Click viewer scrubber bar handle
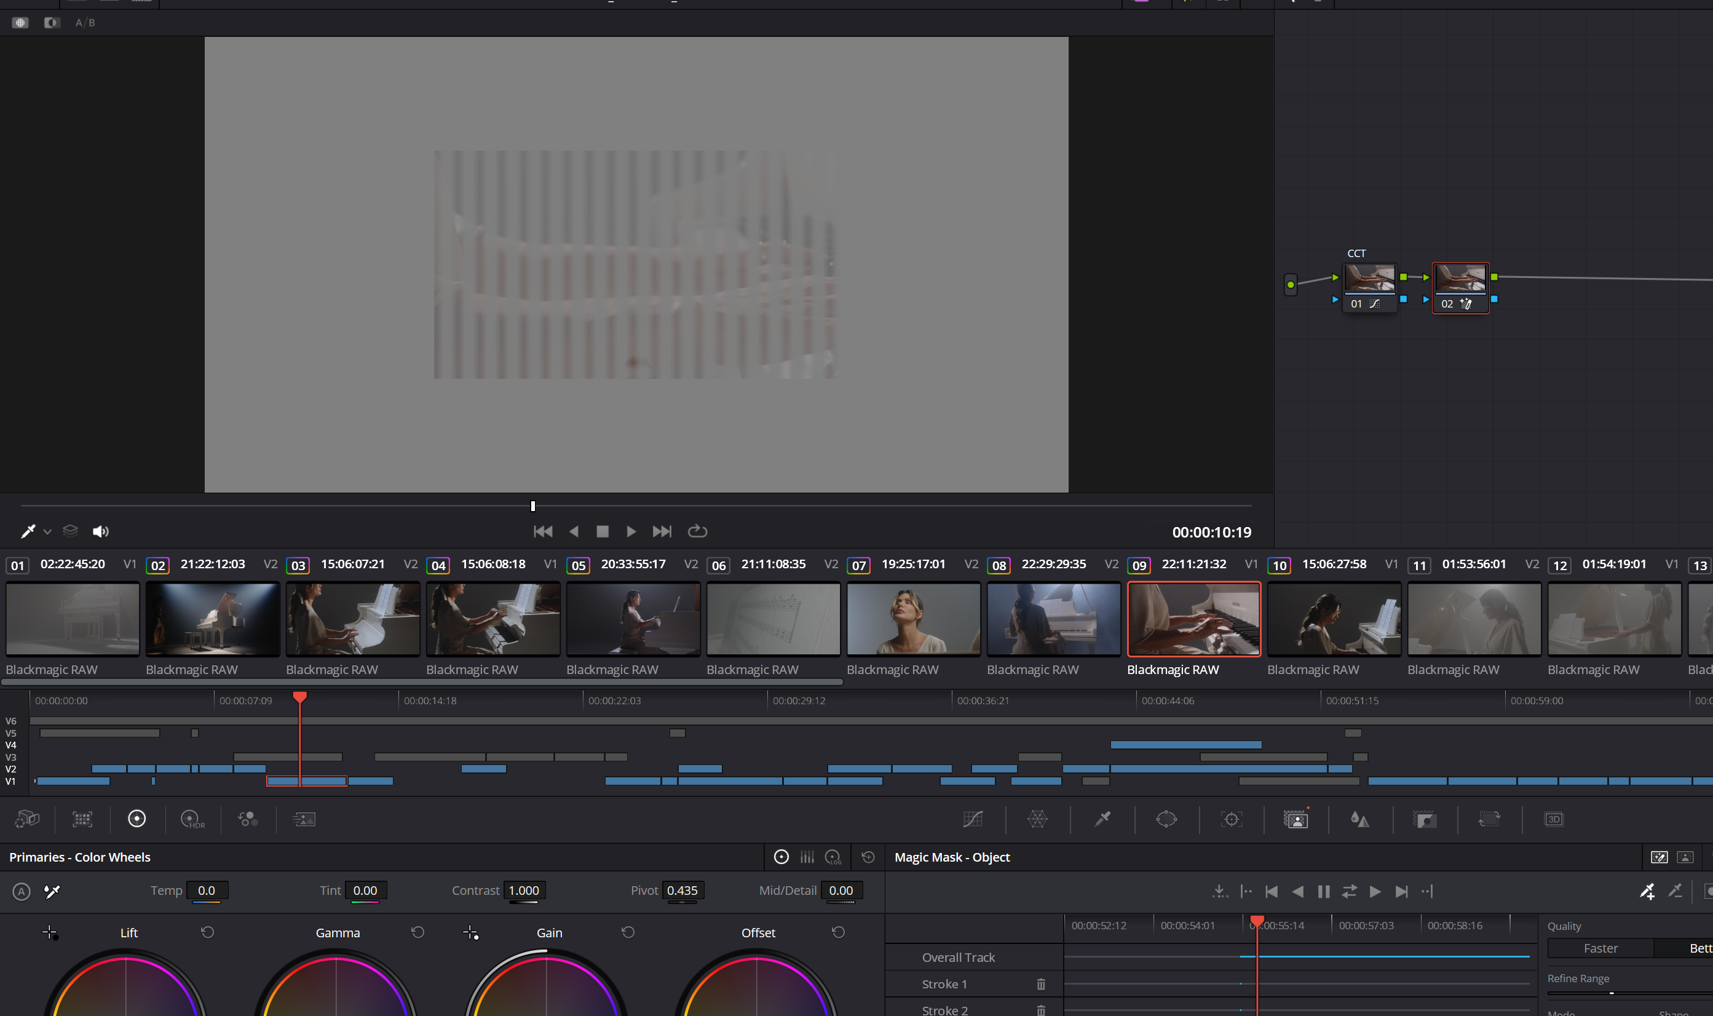Viewport: 1713px width, 1016px height. tap(533, 506)
